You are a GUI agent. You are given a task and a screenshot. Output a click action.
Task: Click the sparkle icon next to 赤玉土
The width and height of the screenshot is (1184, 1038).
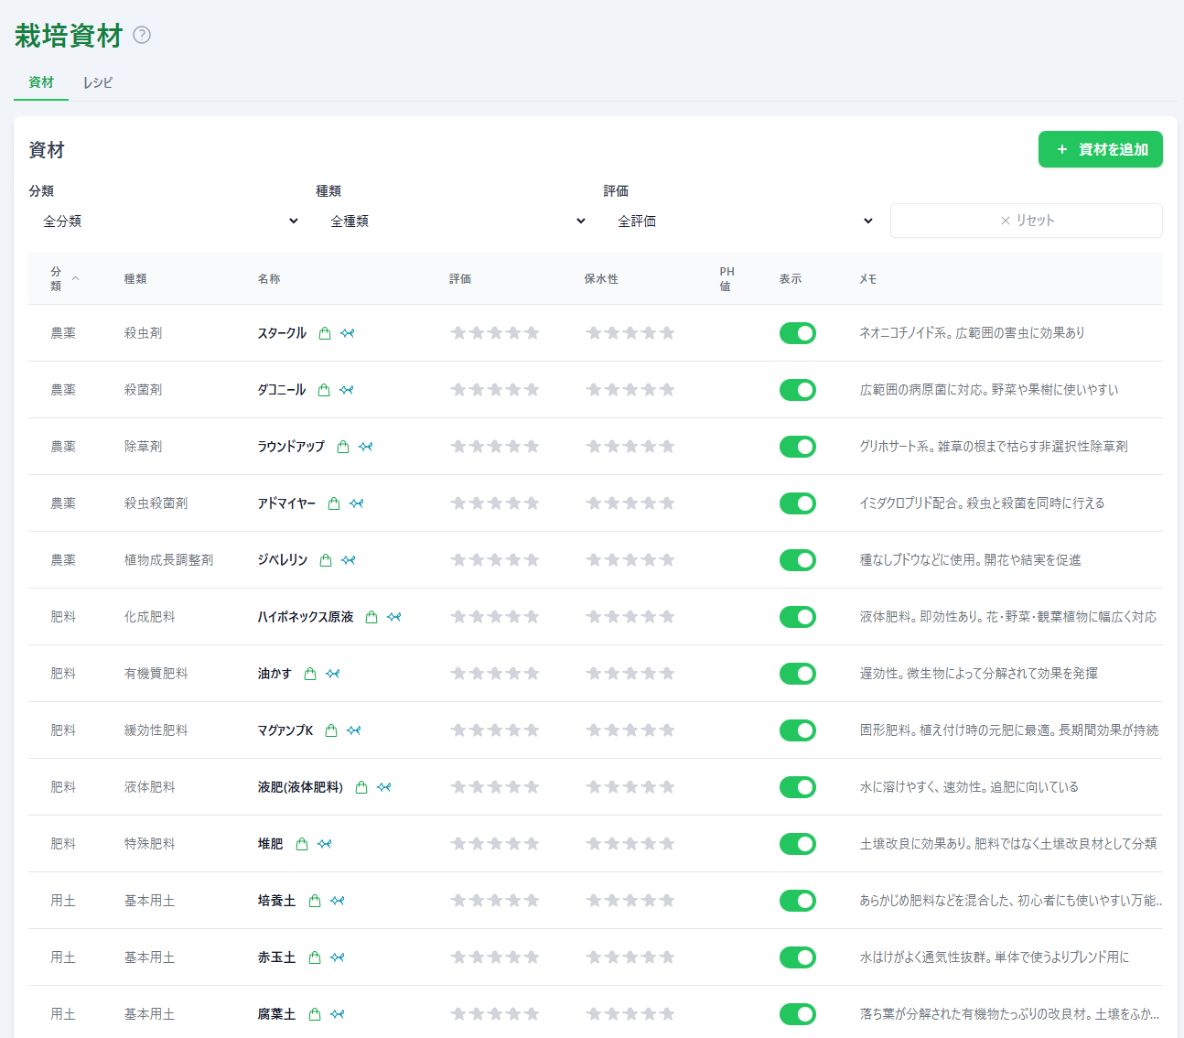click(338, 957)
